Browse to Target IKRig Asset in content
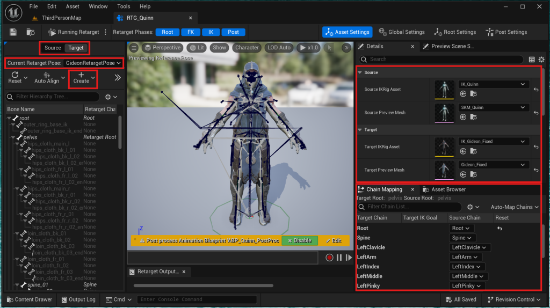 coord(473,151)
